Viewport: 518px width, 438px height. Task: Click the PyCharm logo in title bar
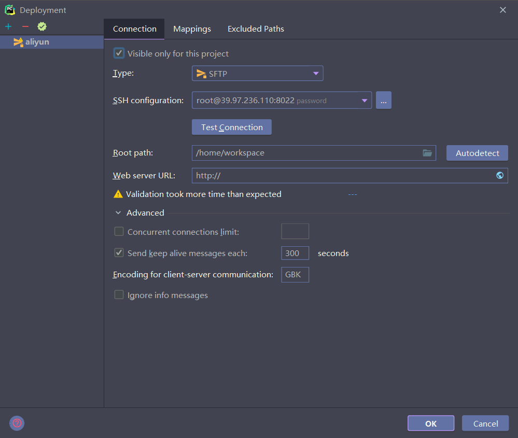click(x=10, y=10)
